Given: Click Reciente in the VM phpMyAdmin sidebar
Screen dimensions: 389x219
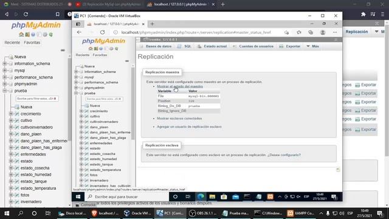Looking at the screenshot, I should click(x=83, y=55).
